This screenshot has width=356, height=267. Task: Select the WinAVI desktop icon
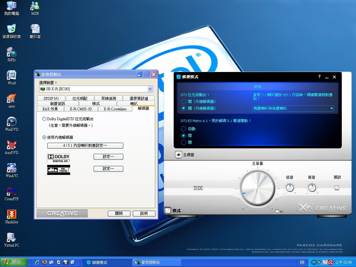click(11, 170)
